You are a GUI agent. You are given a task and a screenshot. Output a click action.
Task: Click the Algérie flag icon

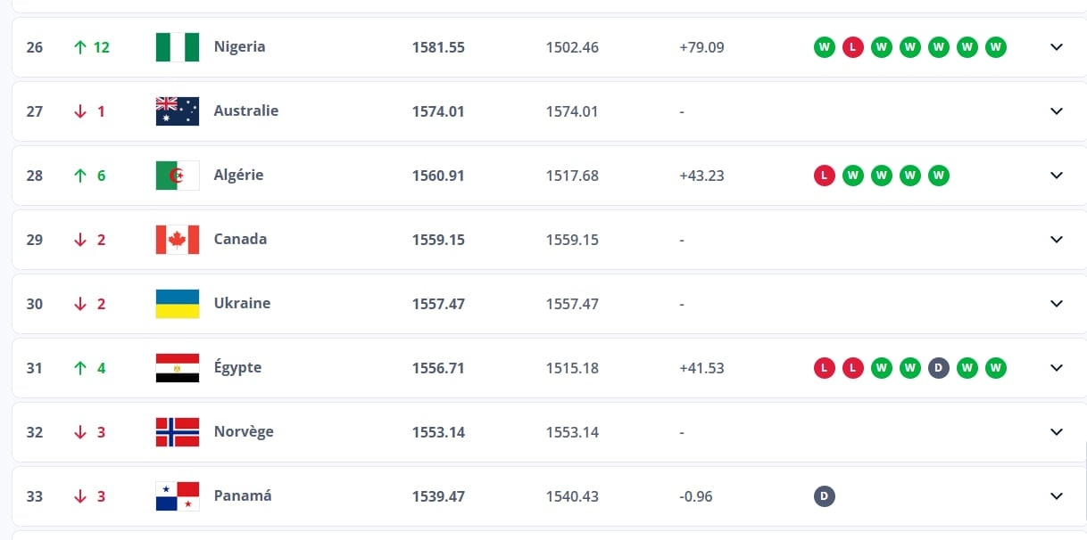pos(177,176)
